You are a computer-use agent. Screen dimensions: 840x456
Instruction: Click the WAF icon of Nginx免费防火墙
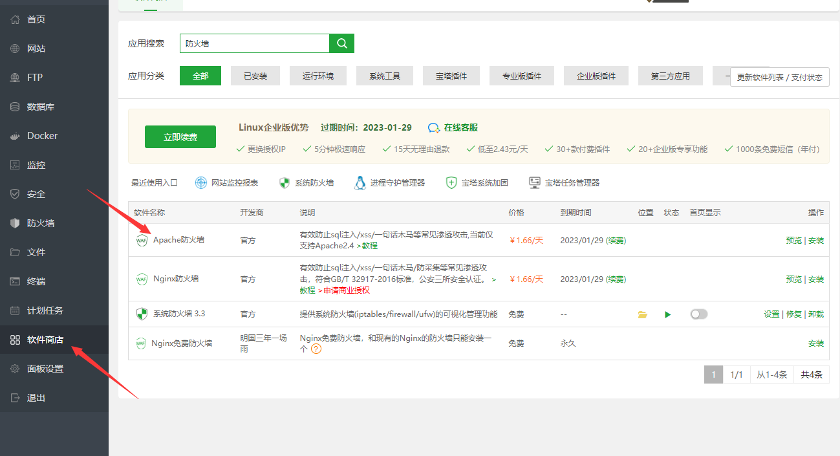click(x=140, y=343)
